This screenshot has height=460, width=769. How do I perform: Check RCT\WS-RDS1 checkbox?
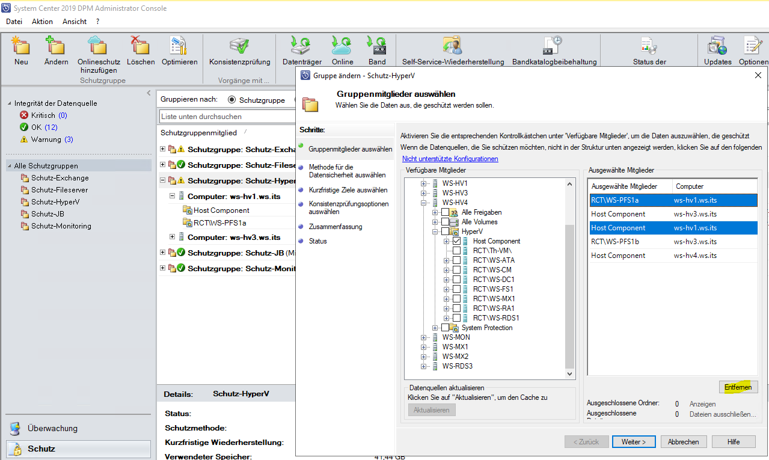tap(456, 318)
